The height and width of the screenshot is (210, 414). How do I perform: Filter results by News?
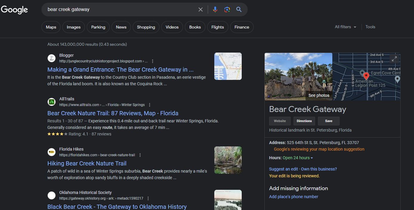coord(121,27)
